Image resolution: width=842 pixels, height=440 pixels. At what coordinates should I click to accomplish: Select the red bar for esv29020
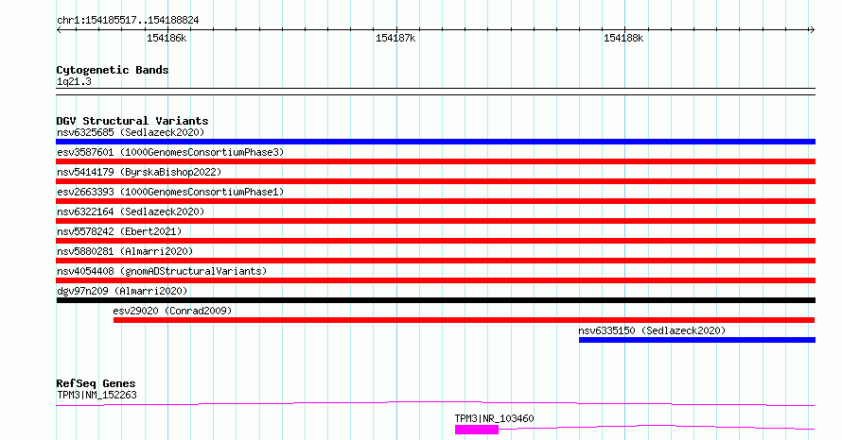tap(464, 320)
